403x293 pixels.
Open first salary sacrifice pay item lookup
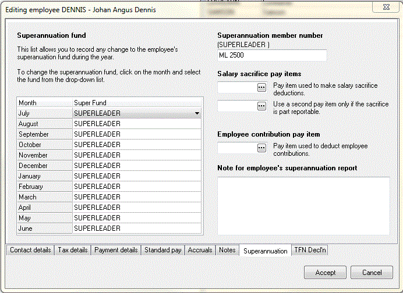[x=261, y=87]
